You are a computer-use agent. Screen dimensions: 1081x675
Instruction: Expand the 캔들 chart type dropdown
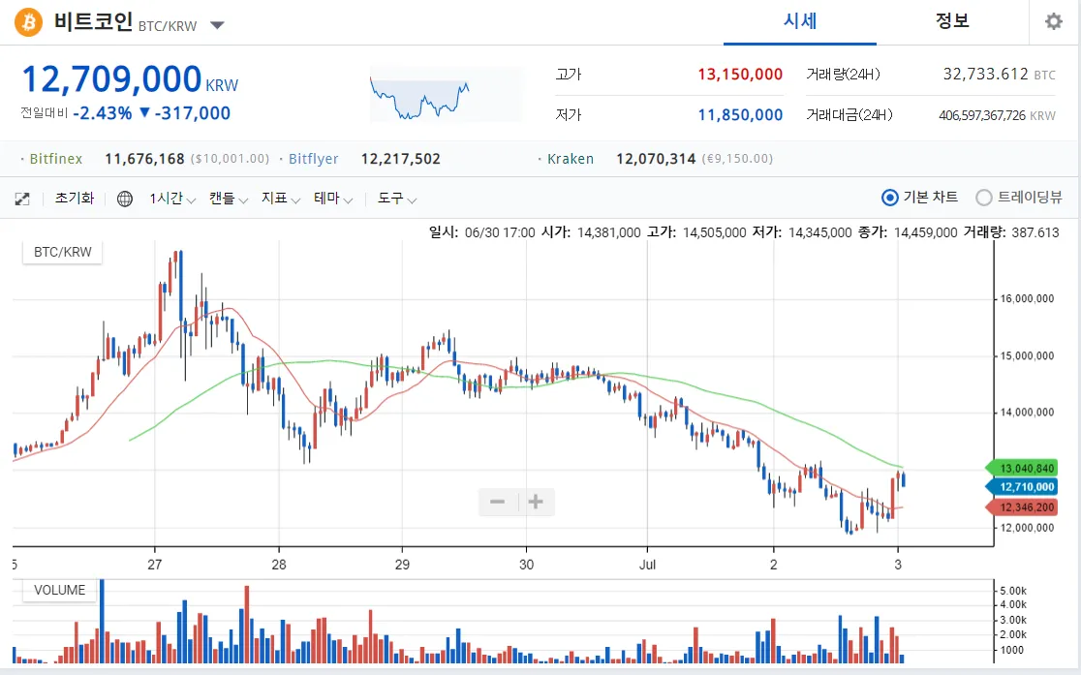(229, 199)
